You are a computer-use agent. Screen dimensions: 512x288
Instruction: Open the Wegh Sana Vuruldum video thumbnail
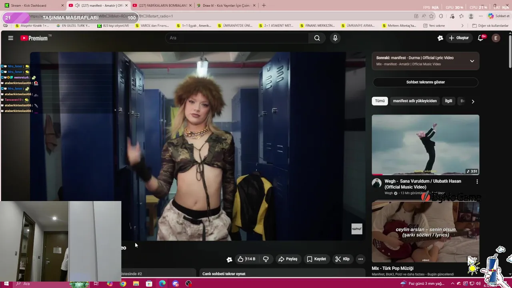pyautogui.click(x=426, y=145)
